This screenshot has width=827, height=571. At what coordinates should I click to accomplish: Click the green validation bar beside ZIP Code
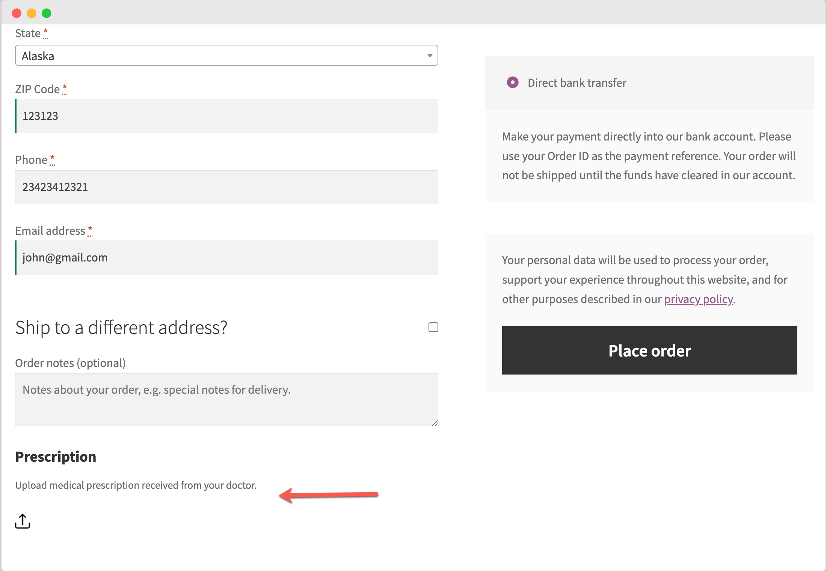[16, 116]
